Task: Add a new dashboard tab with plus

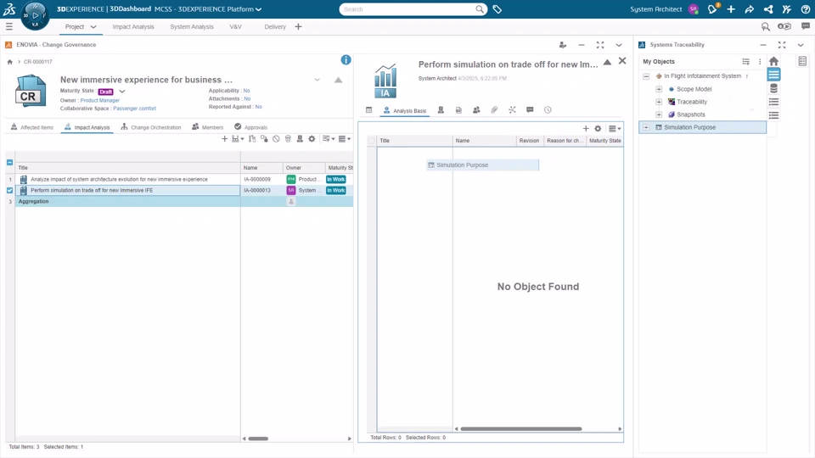Action: coord(298,26)
